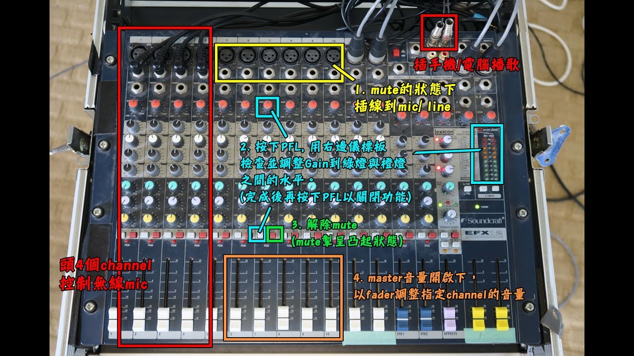The height and width of the screenshot is (356, 634).
Task: Toggle the red MUTE button on channel 2
Action: click(x=157, y=234)
